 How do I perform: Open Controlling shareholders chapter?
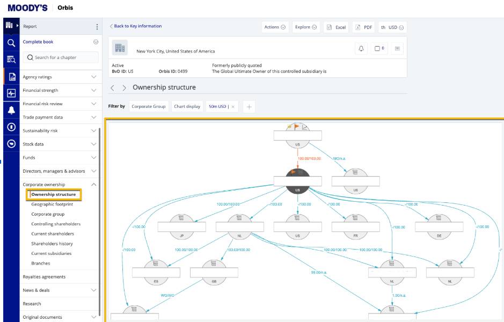point(56,224)
